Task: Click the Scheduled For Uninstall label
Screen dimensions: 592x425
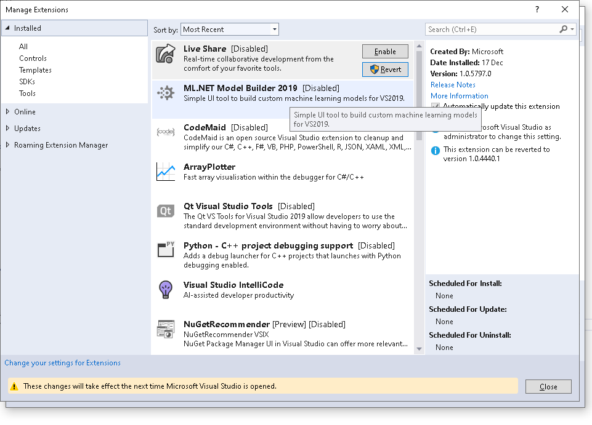Action: [x=469, y=335]
